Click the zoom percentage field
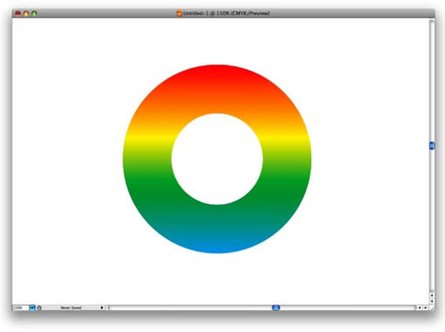This screenshot has height=332, width=445. pos(20,308)
